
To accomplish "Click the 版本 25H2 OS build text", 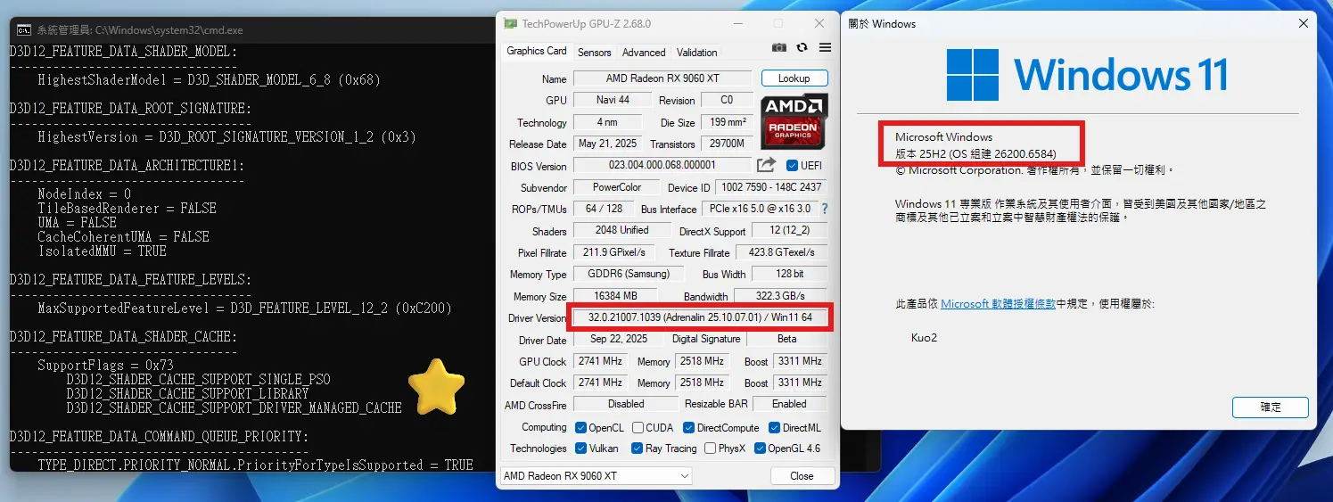I will [975, 153].
